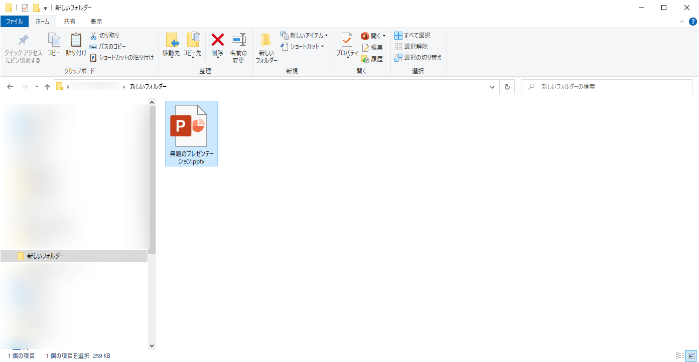Open the Delete (削除) dropdown arrow
Image resolution: width=699 pixels, height=362 pixels.
[x=217, y=57]
